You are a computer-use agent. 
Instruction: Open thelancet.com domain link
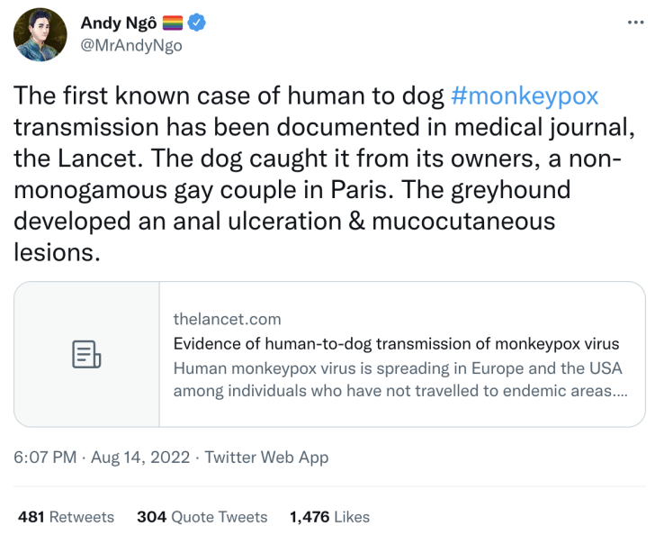tap(227, 319)
